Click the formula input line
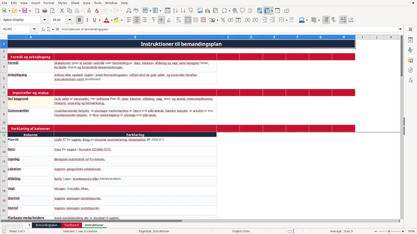Screen dimensions: 417x234 229,29
